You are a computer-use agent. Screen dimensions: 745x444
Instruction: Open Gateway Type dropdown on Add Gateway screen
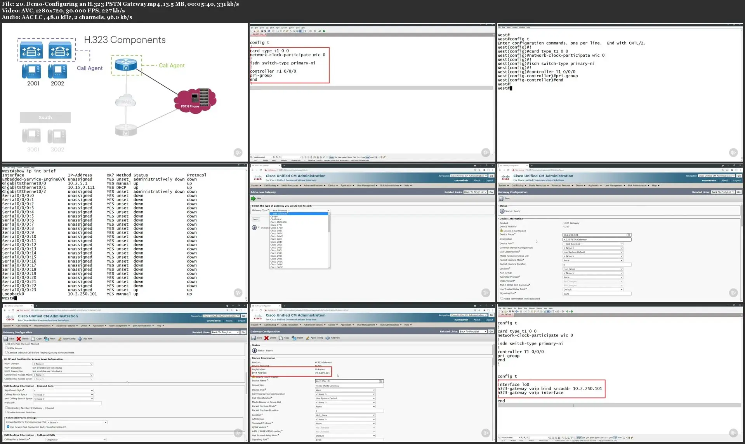point(300,211)
